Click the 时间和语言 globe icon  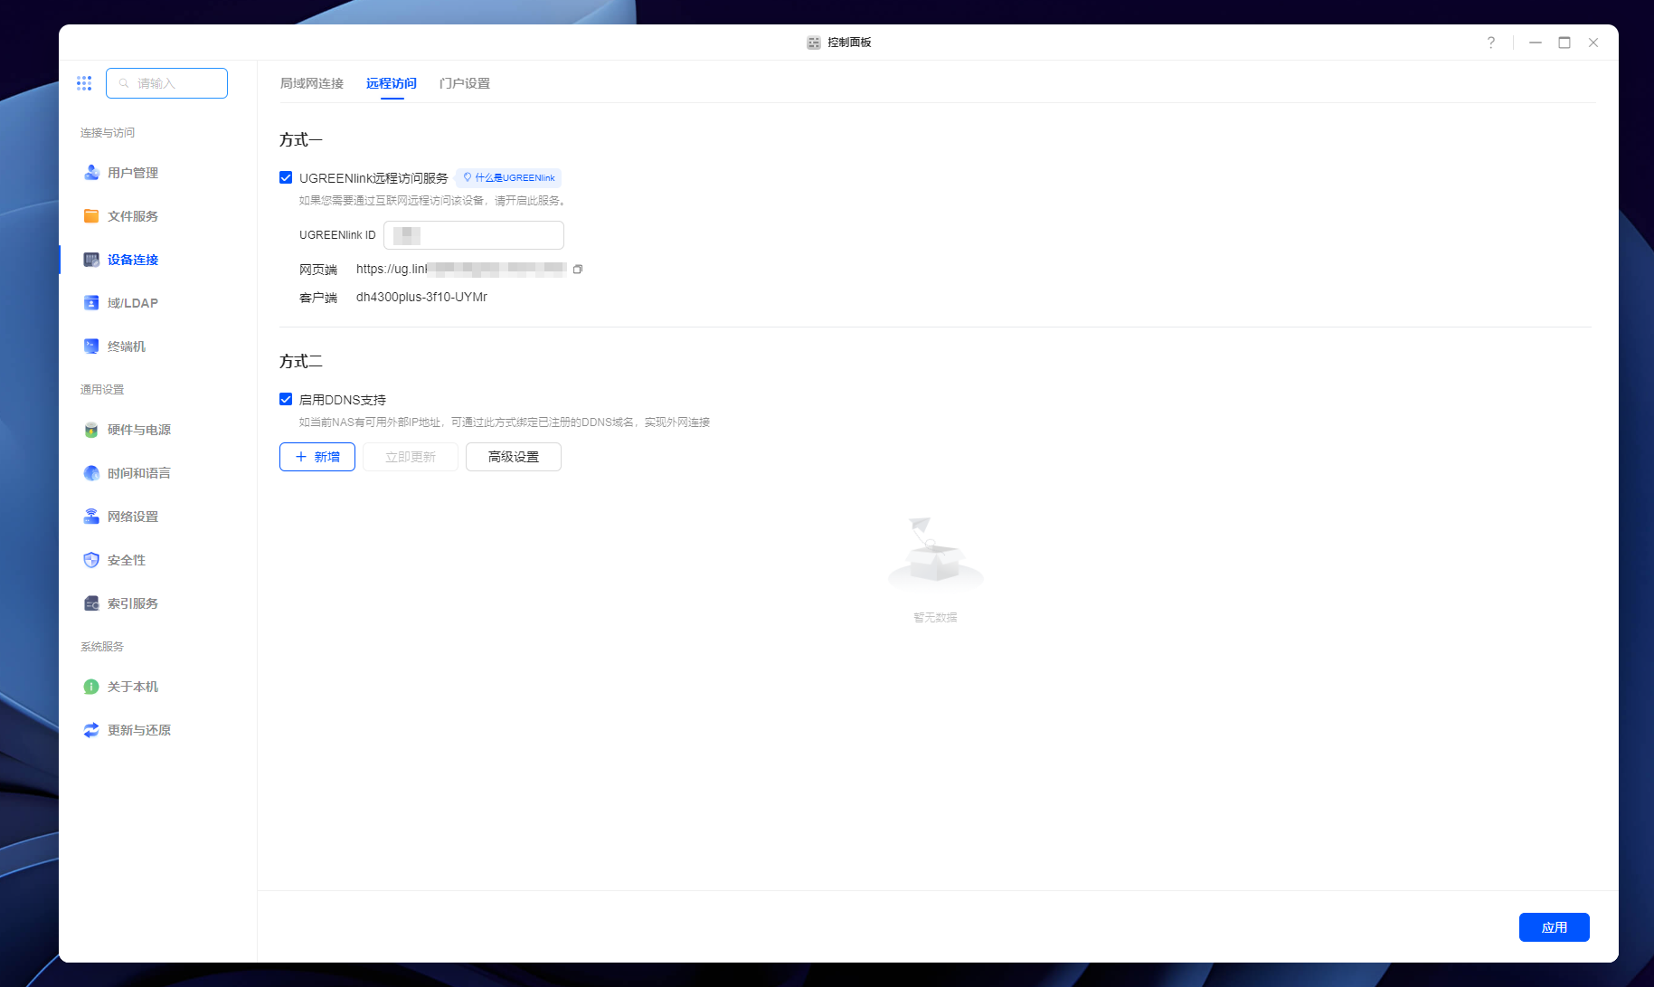[91, 473]
